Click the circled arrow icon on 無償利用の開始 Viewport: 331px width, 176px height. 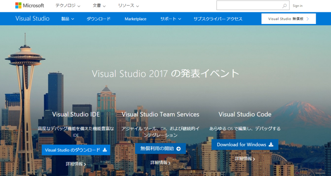(x=179, y=149)
